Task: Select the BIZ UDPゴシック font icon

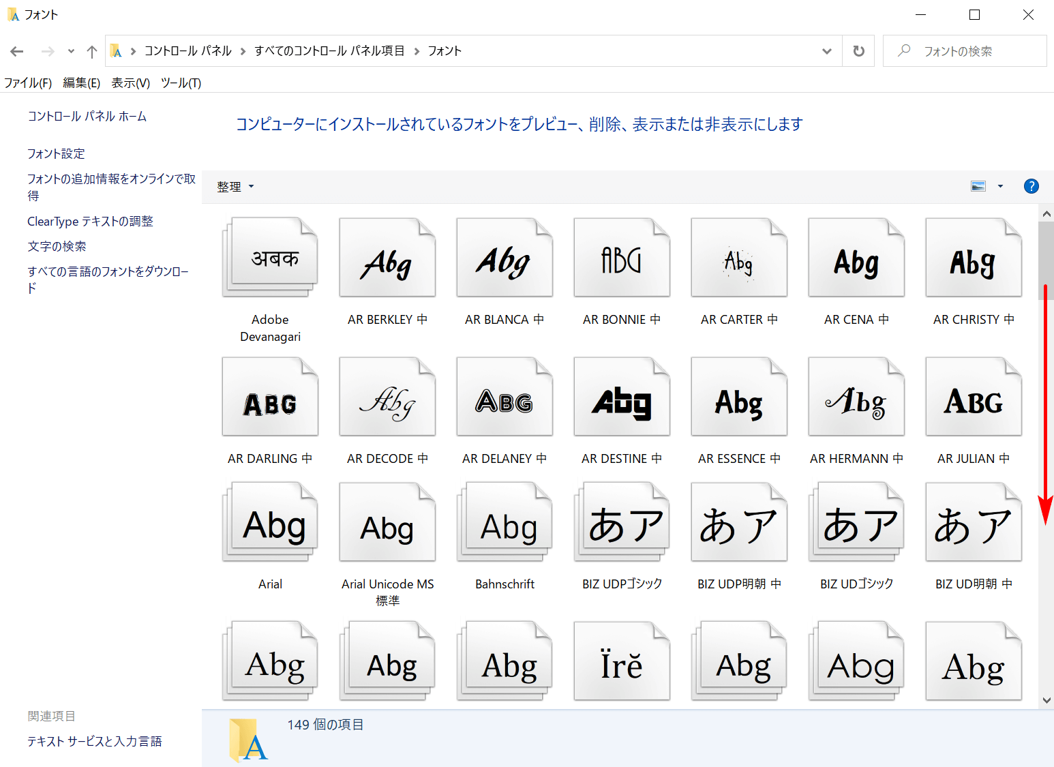Action: [622, 522]
